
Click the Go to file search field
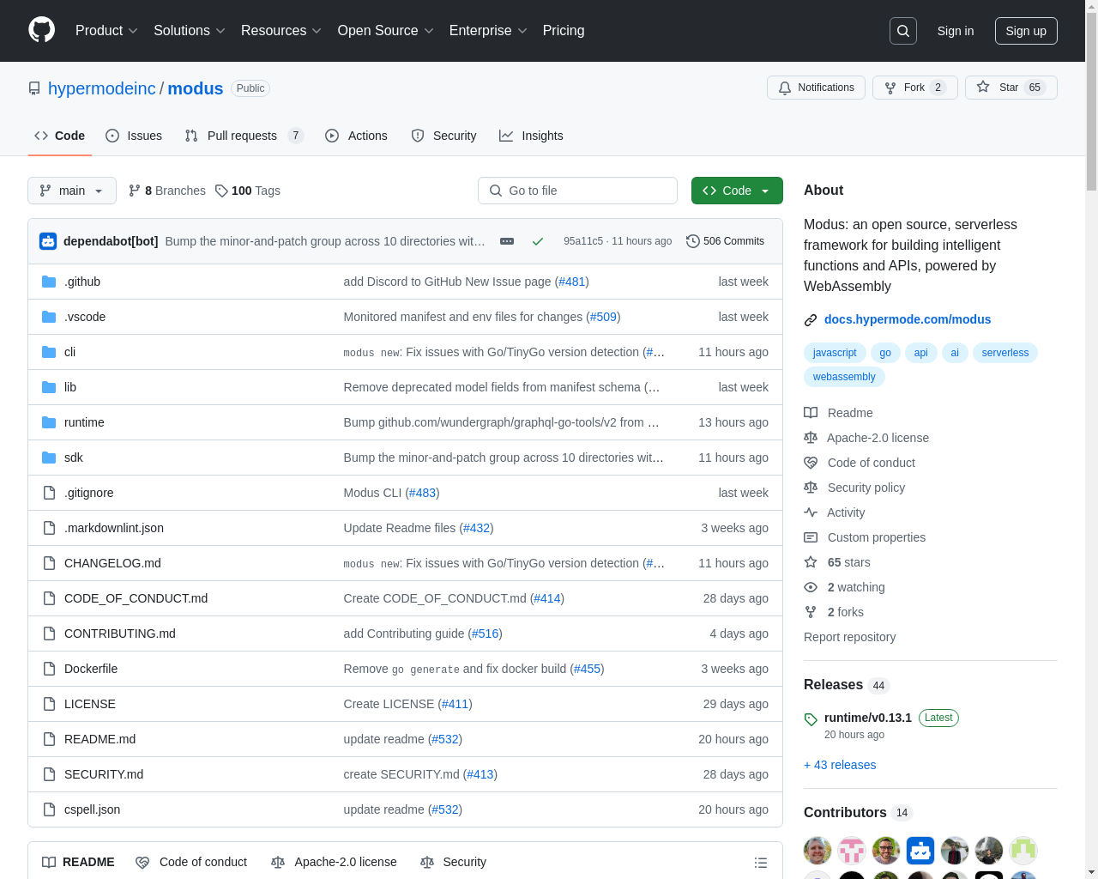577,191
